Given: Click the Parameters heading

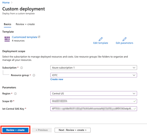Looking at the screenshot, I should coord(9,88).
